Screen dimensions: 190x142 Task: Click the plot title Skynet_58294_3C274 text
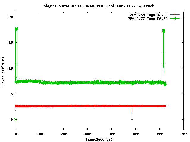(x=99, y=6)
